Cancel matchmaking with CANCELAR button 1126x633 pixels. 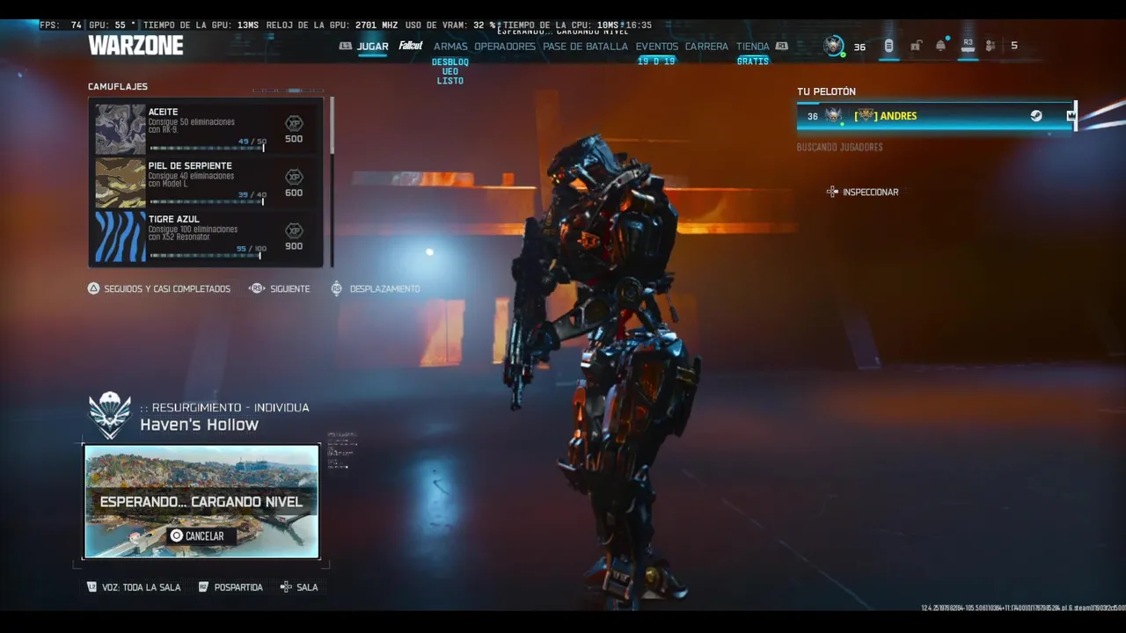pyautogui.click(x=201, y=535)
